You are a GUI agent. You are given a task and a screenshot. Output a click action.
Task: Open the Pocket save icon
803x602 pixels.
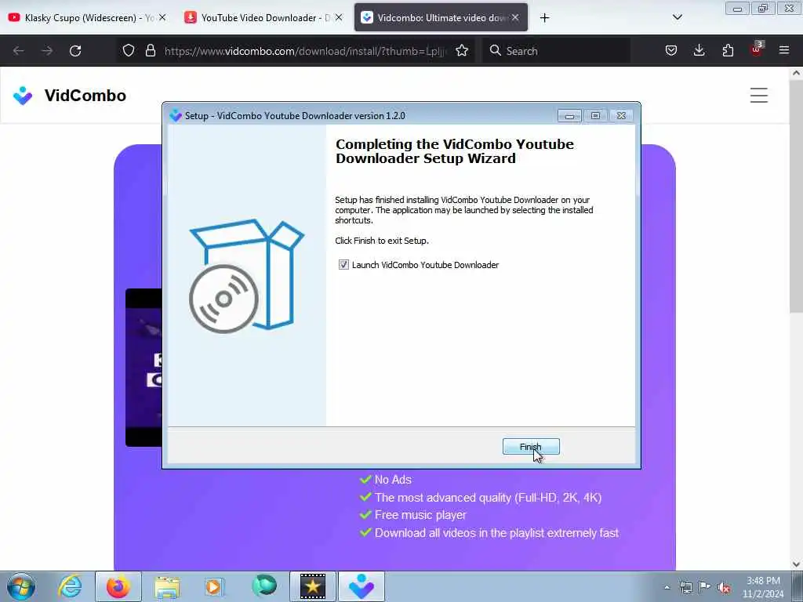point(671,50)
